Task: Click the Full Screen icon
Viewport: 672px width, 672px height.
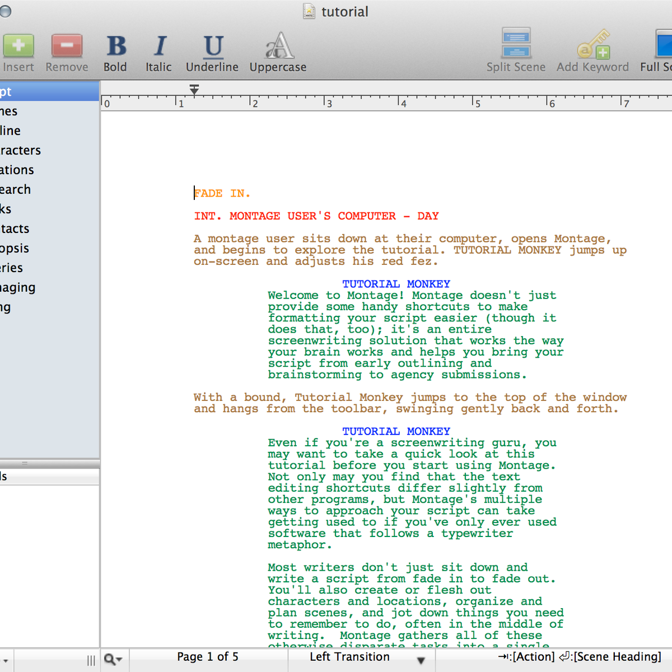Action: (664, 44)
